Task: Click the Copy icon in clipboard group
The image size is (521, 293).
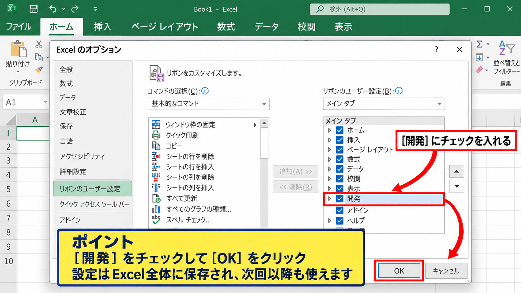Action: click(x=39, y=57)
